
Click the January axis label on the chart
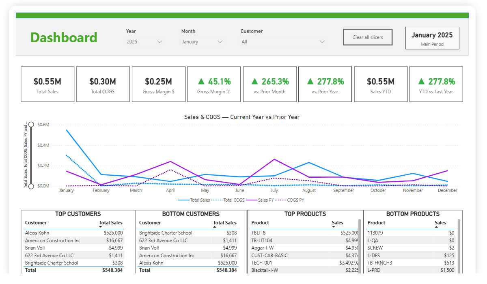pyautogui.click(x=67, y=190)
